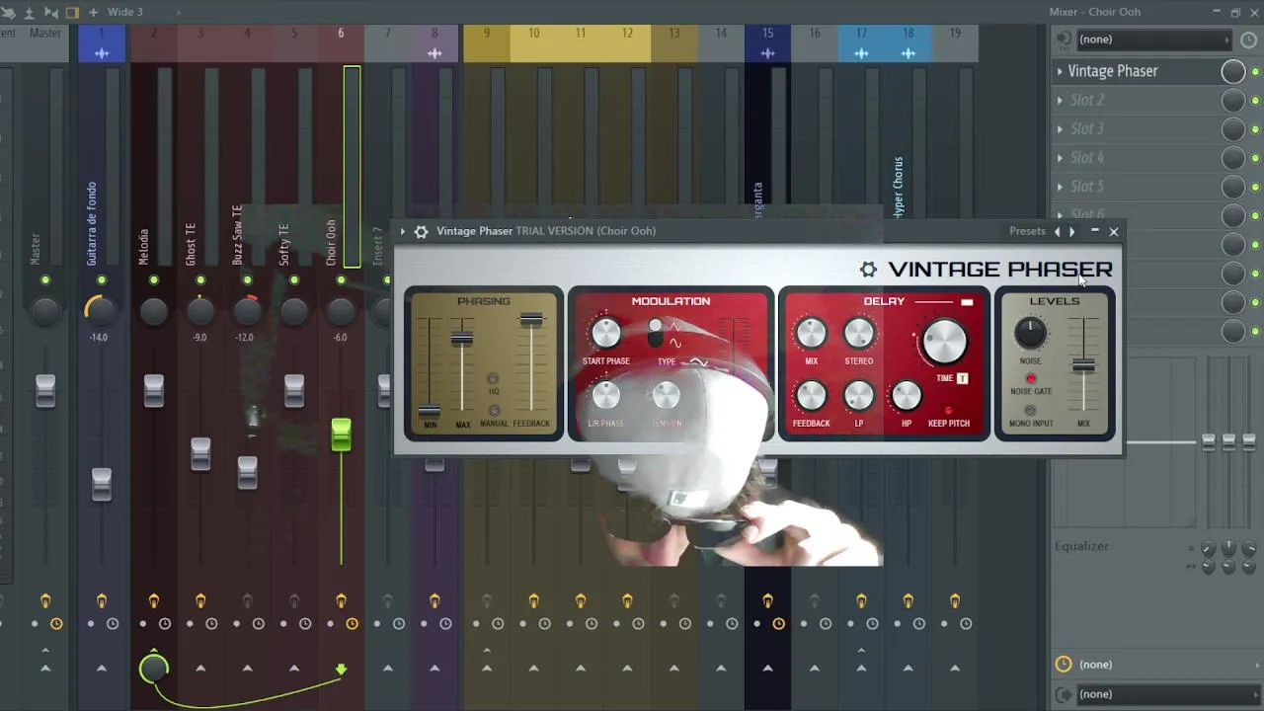Open the mixer input routing (none) dropdown
The image size is (1264, 711).
[1153, 39]
